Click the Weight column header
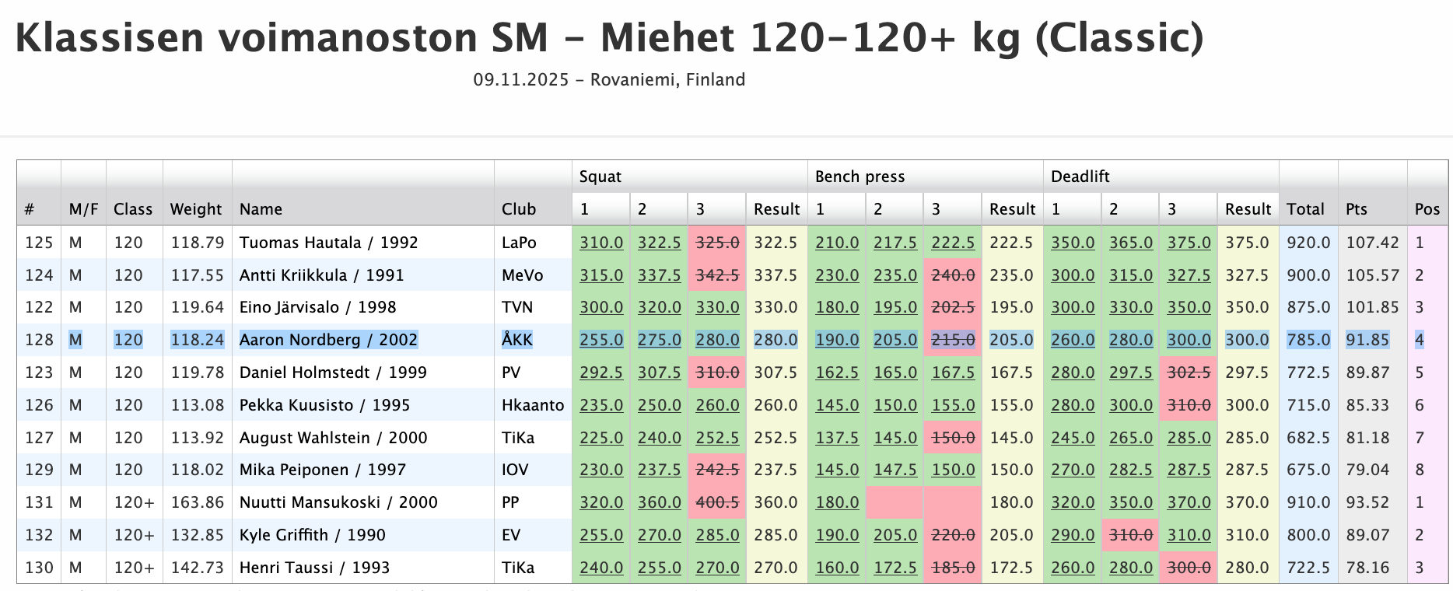The image size is (1453, 591). 196,209
